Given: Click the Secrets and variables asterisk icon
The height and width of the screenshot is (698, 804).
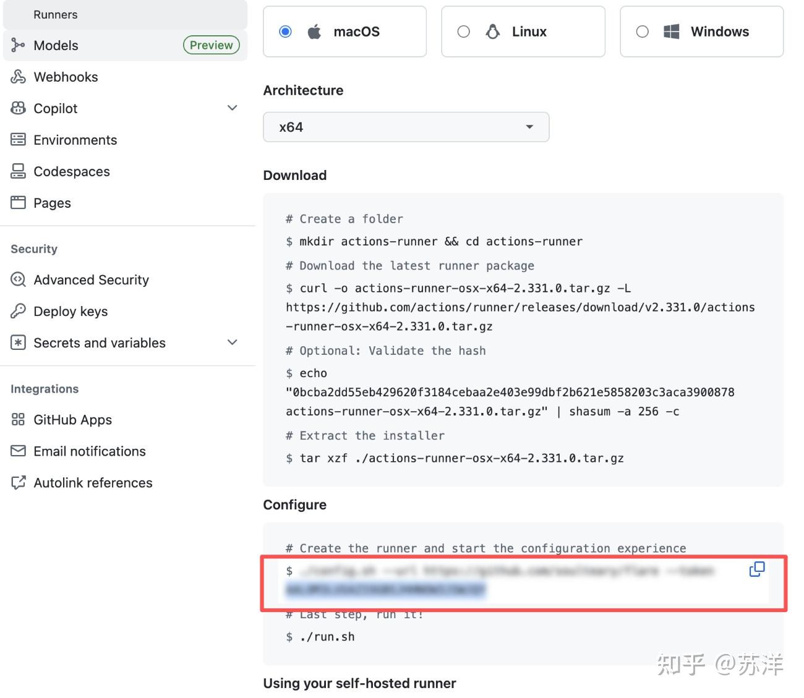Looking at the screenshot, I should 18,343.
